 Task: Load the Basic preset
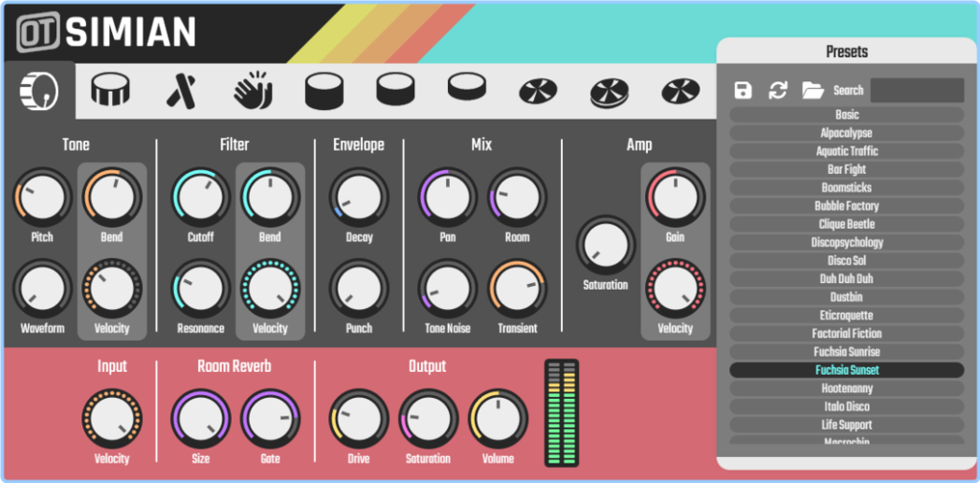click(847, 115)
